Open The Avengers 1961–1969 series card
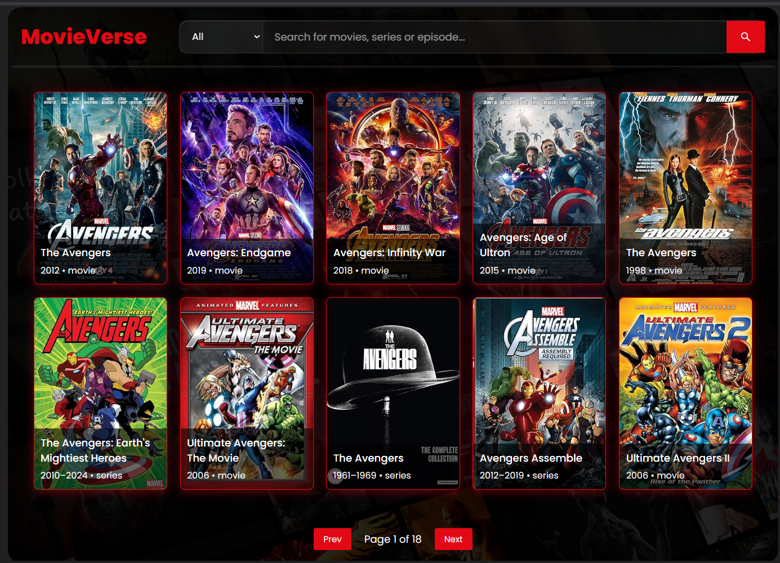This screenshot has height=563, width=780. (393, 394)
